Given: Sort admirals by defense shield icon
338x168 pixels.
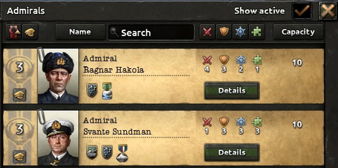Looking at the screenshot, I should 224,32.
